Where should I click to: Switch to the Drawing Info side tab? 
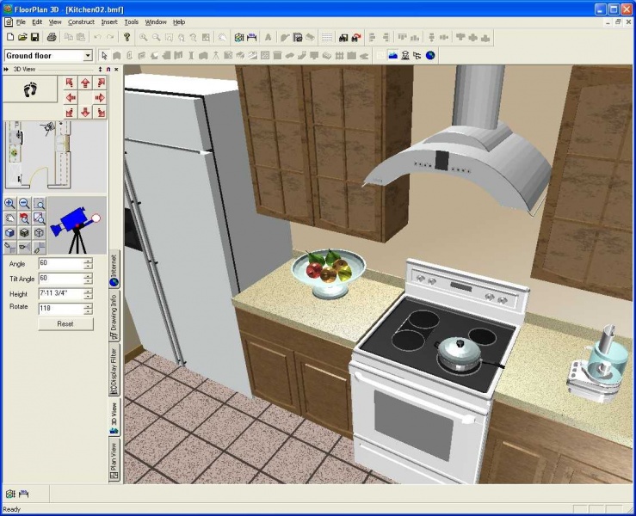(114, 317)
